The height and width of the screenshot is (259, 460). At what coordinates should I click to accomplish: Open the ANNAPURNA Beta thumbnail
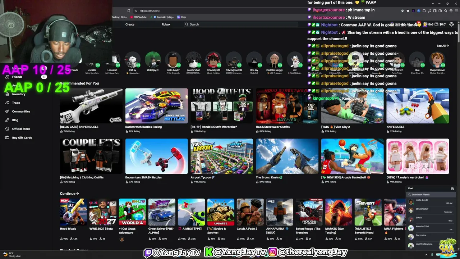(x=280, y=212)
